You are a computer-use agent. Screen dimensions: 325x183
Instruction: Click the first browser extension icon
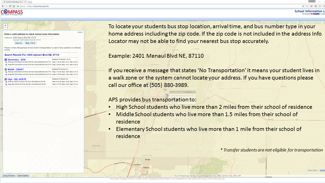[x=307, y=6]
